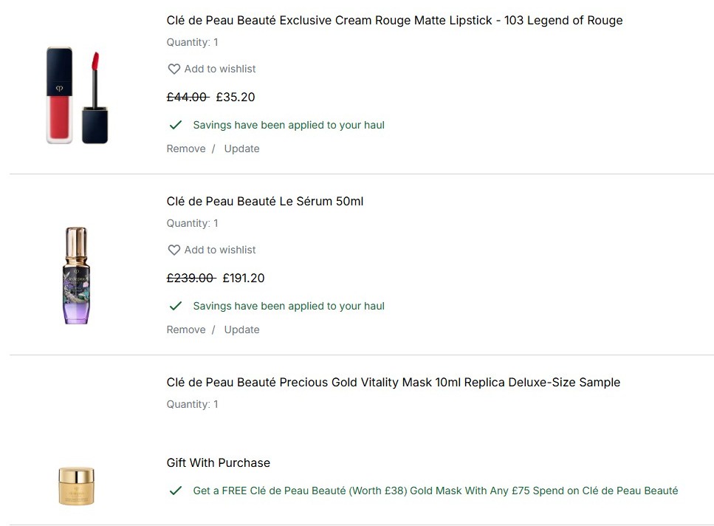Open the Cream Rouge Matte Lipstick product title
This screenshot has height=526, width=714.
pyautogui.click(x=394, y=21)
